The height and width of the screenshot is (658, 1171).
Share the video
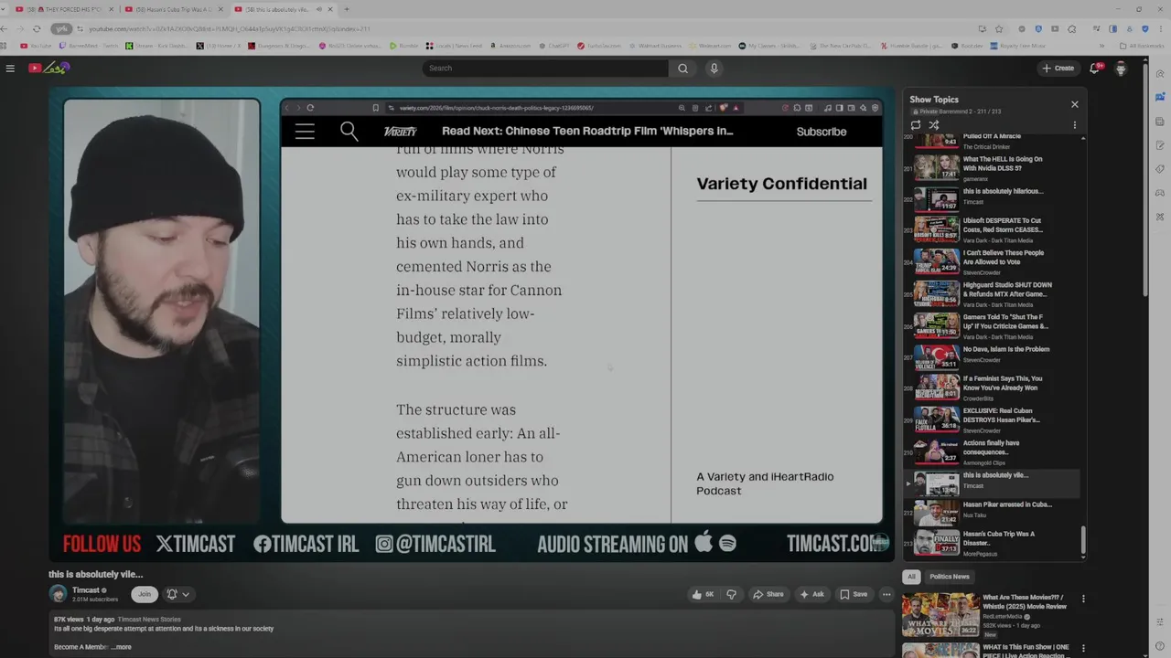point(768,594)
